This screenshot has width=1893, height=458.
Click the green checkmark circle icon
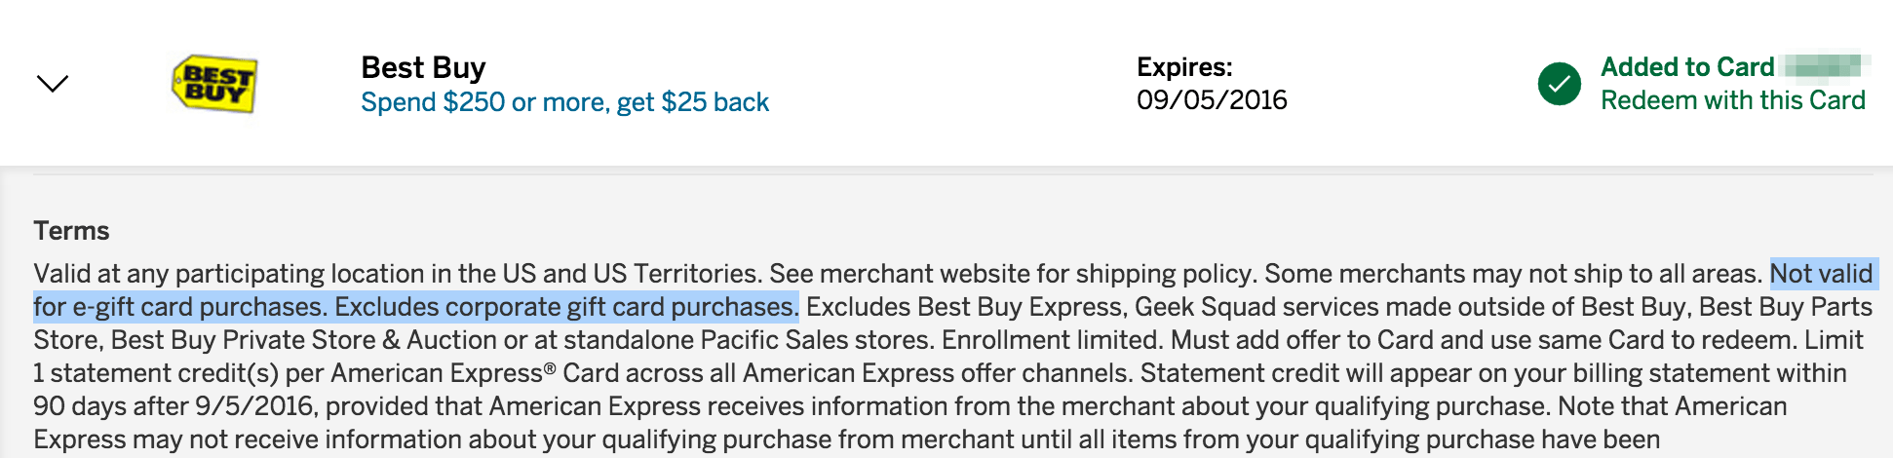coord(1559,84)
